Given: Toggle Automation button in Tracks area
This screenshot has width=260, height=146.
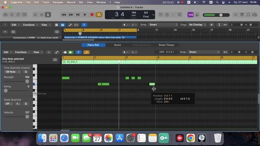Looking at the screenshot, I should pyautogui.click(x=70, y=25).
